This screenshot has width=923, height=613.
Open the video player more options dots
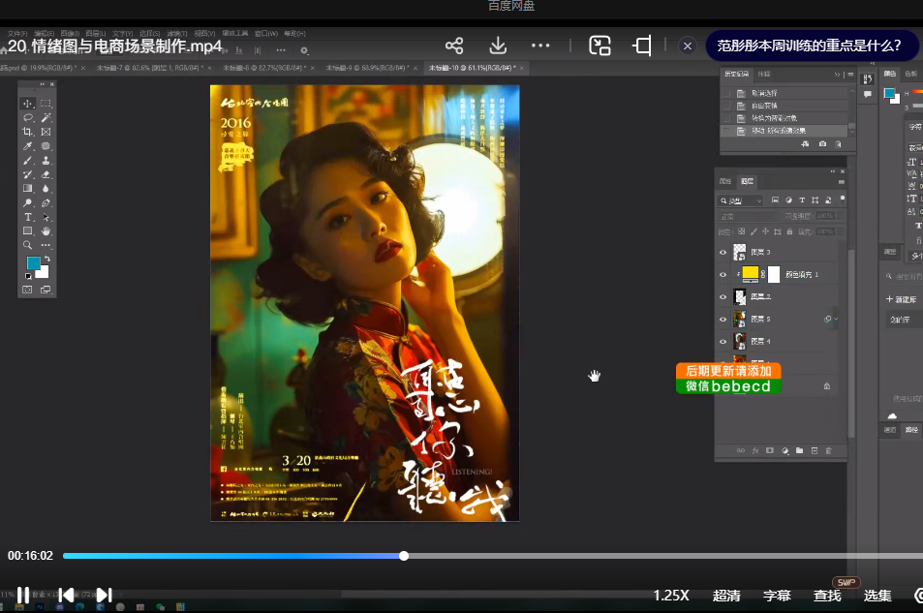540,46
